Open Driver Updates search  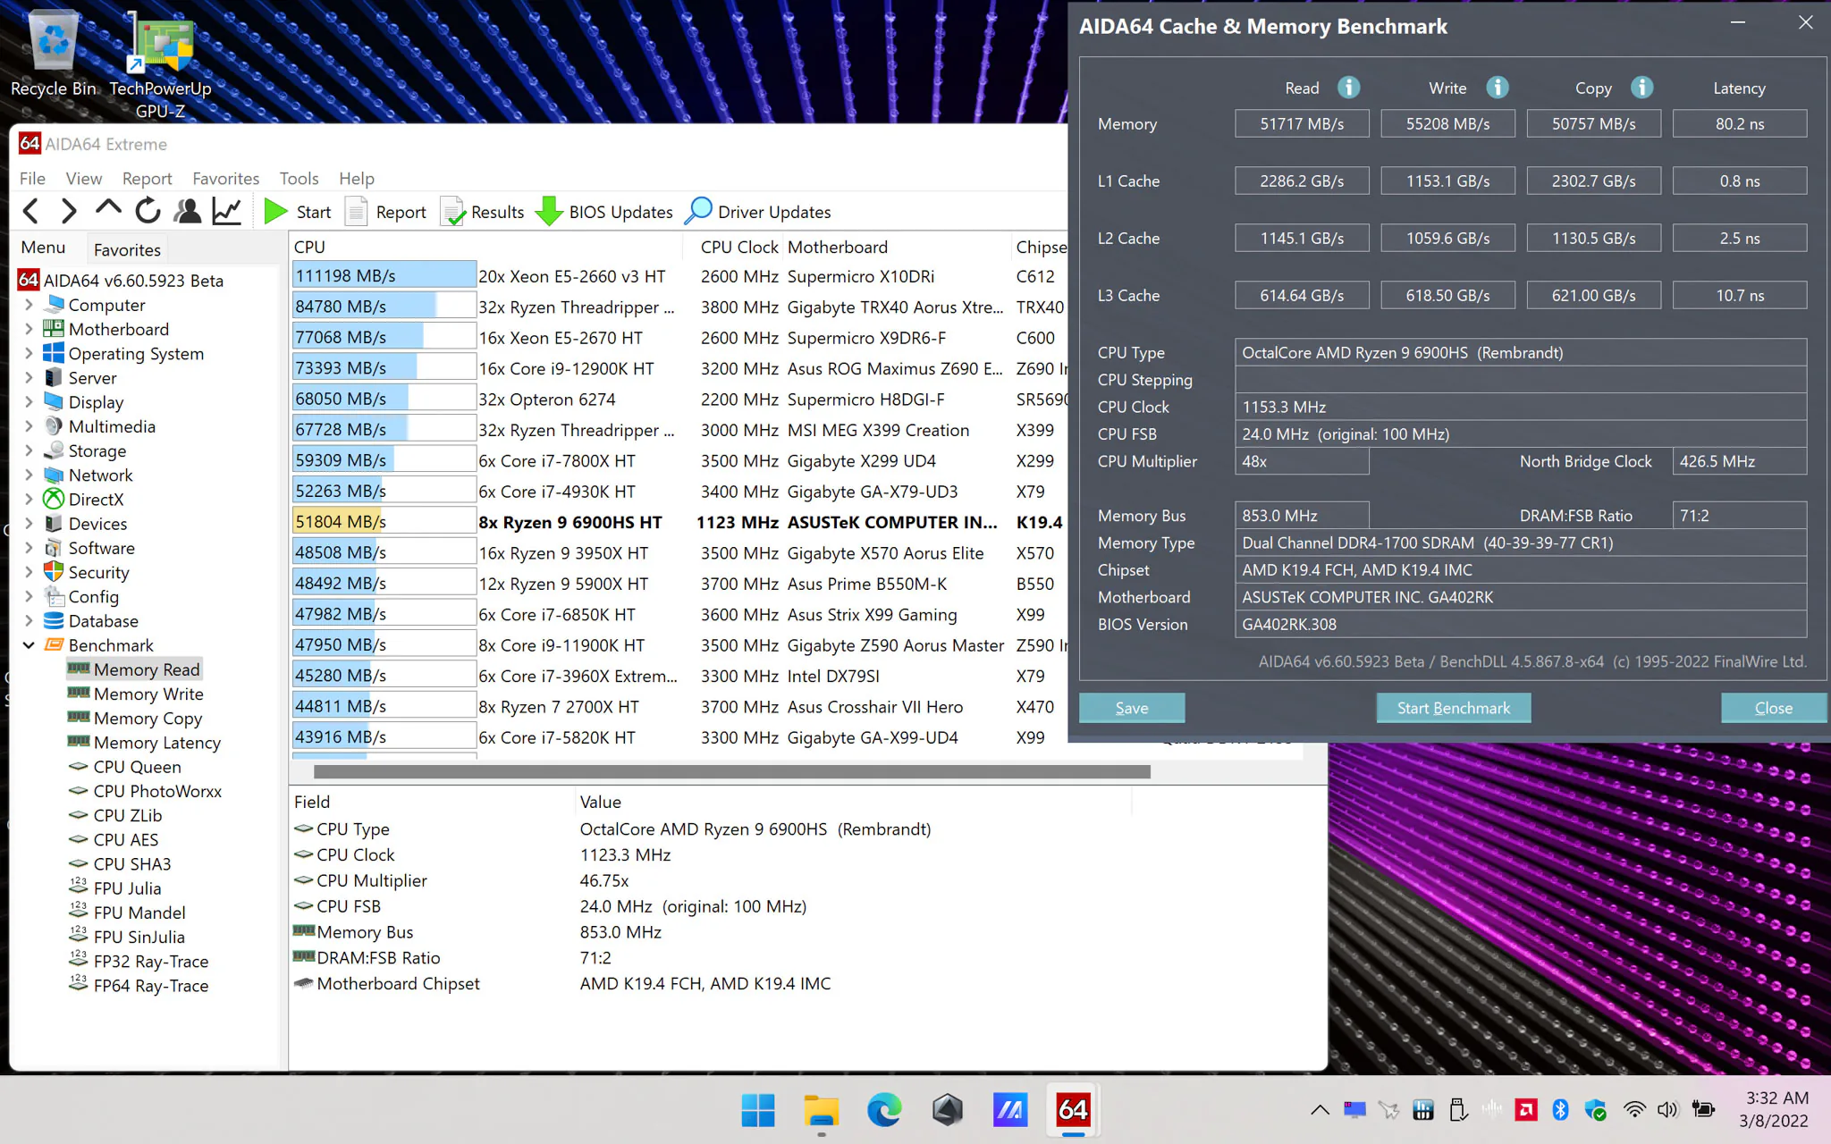pyautogui.click(x=758, y=212)
